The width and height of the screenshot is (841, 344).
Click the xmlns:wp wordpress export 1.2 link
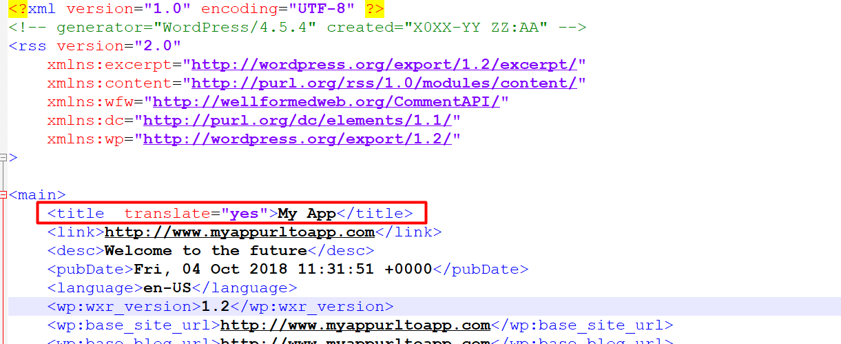pos(297,139)
